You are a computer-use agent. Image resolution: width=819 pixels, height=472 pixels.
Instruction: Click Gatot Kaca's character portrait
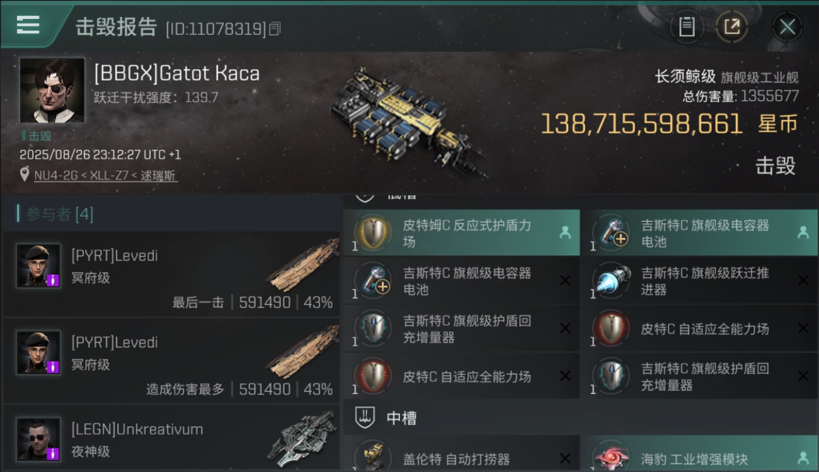52,90
